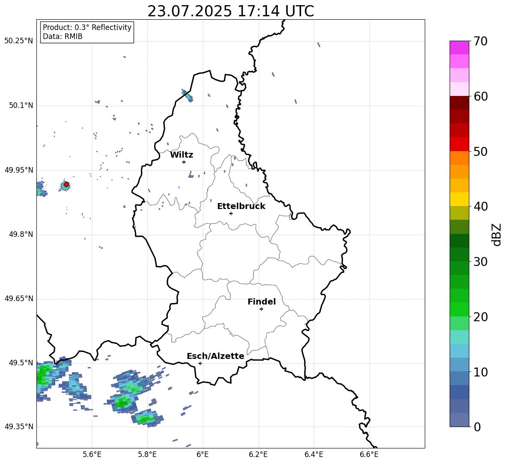This screenshot has height=463, width=507.
Task: Click the cross marker under Wiltz
Action: (x=184, y=162)
